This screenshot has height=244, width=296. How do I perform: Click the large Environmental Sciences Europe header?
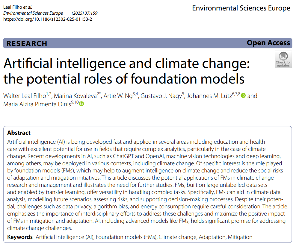(241, 8)
